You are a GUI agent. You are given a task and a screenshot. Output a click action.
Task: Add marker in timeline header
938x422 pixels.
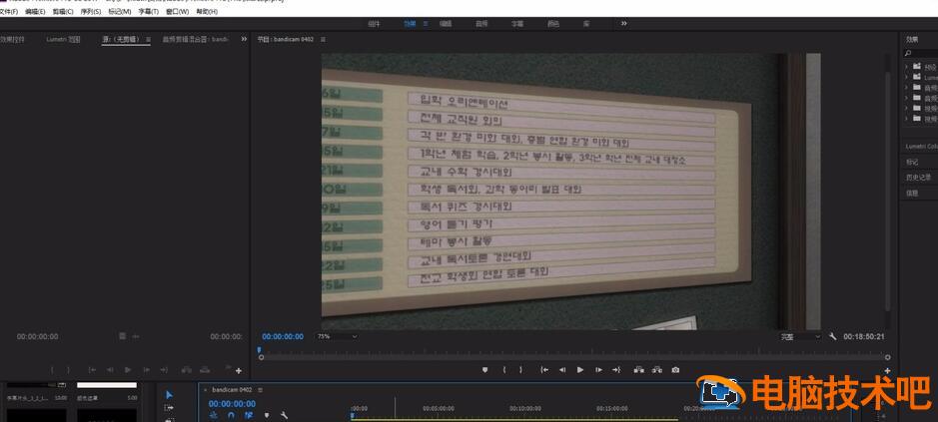pyautogui.click(x=267, y=415)
